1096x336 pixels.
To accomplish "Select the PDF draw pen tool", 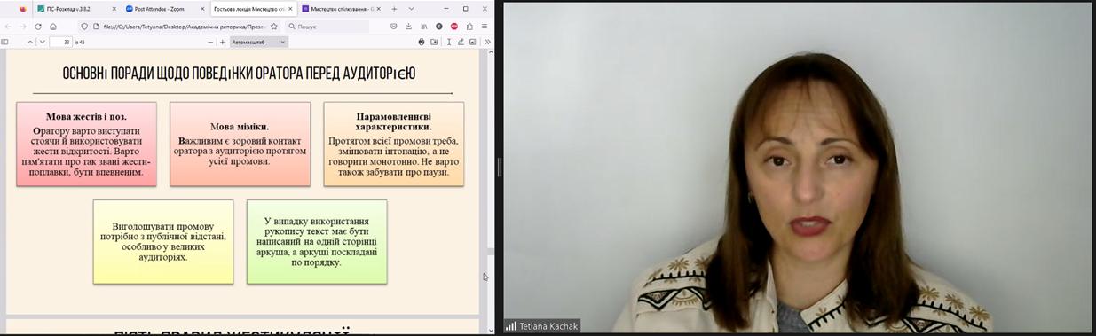I will point(461,42).
